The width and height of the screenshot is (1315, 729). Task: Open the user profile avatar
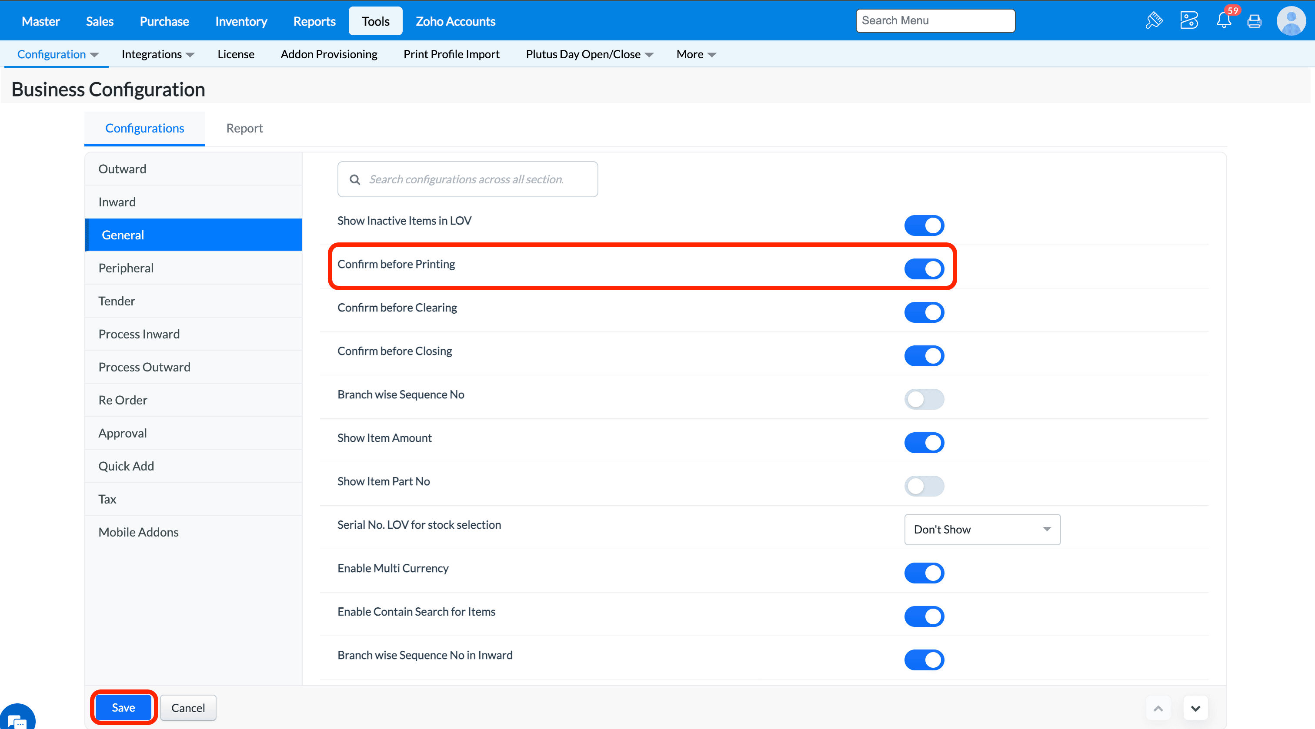(1291, 21)
